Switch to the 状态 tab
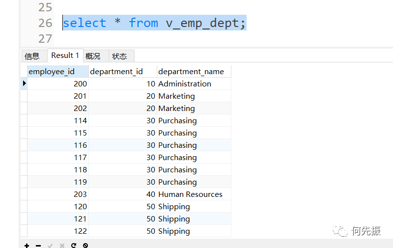 (119, 56)
